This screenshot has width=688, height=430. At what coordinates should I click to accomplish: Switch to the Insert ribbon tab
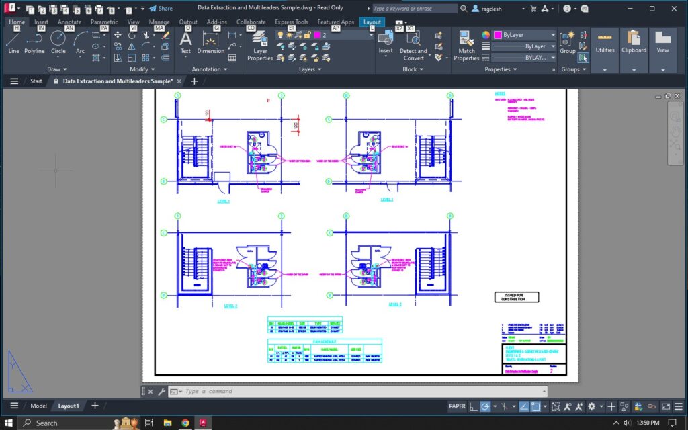tap(41, 22)
